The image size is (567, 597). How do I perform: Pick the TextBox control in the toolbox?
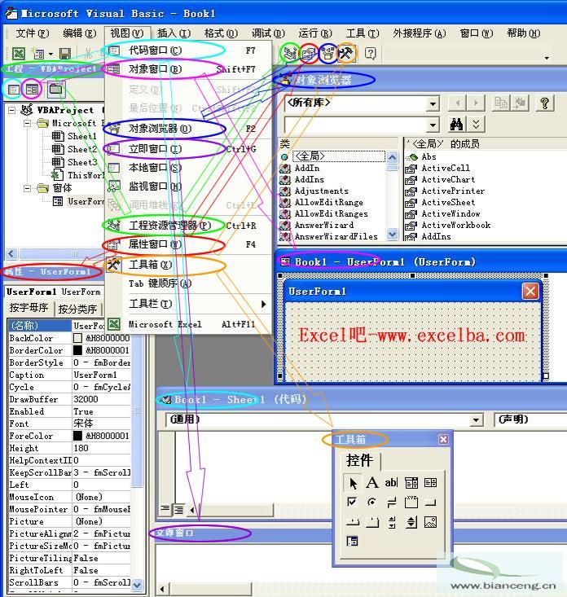pos(391,483)
